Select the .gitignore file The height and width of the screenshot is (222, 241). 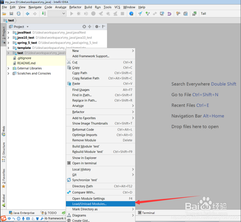(x=24, y=58)
